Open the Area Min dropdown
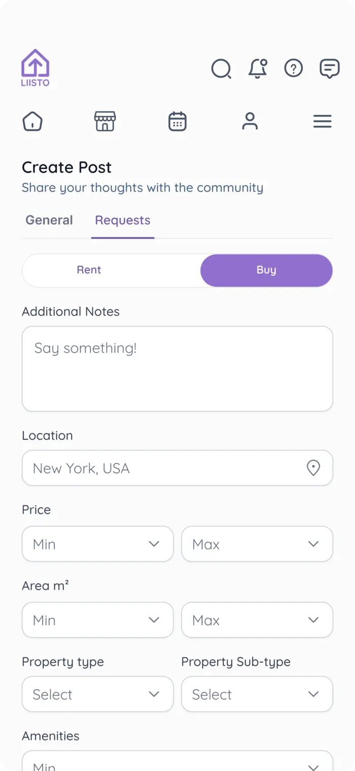 (x=97, y=620)
